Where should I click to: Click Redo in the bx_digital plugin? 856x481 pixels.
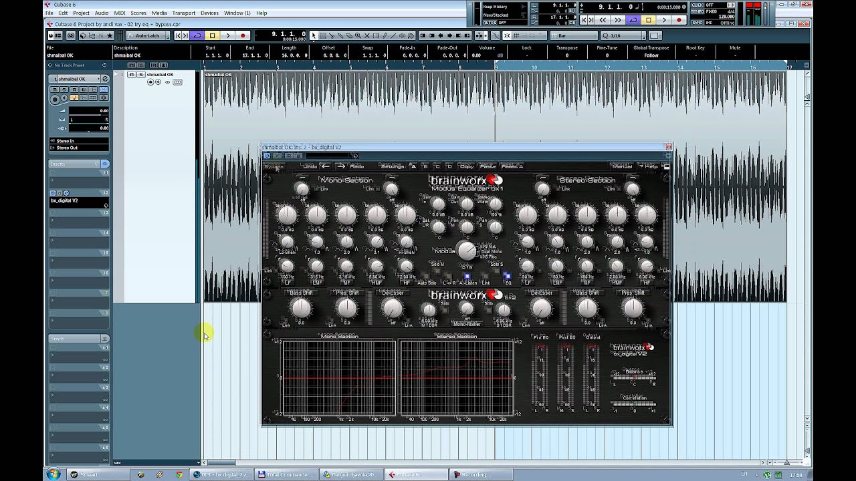click(357, 166)
